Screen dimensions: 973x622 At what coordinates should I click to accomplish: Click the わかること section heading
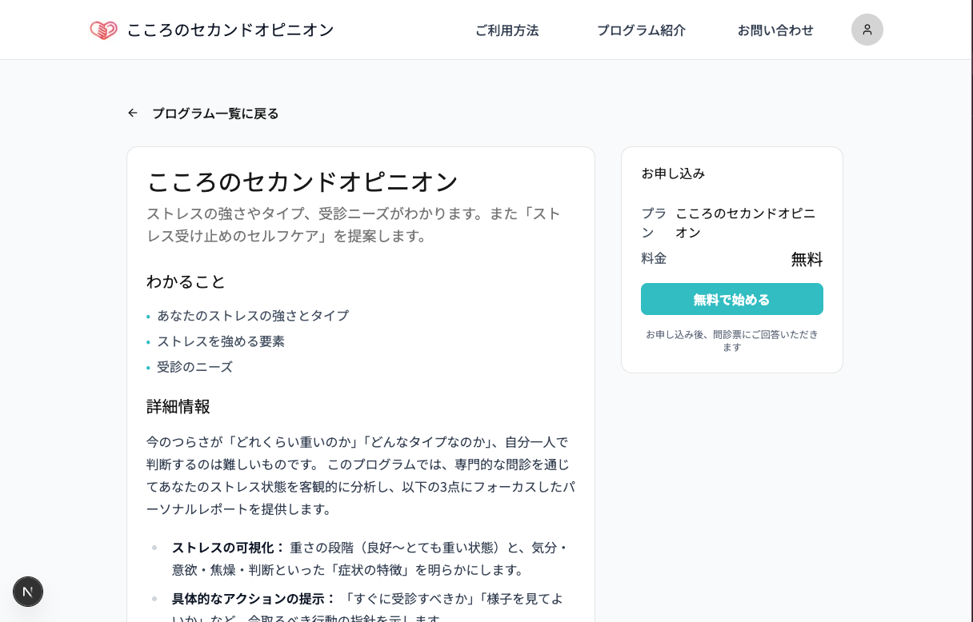pos(186,281)
